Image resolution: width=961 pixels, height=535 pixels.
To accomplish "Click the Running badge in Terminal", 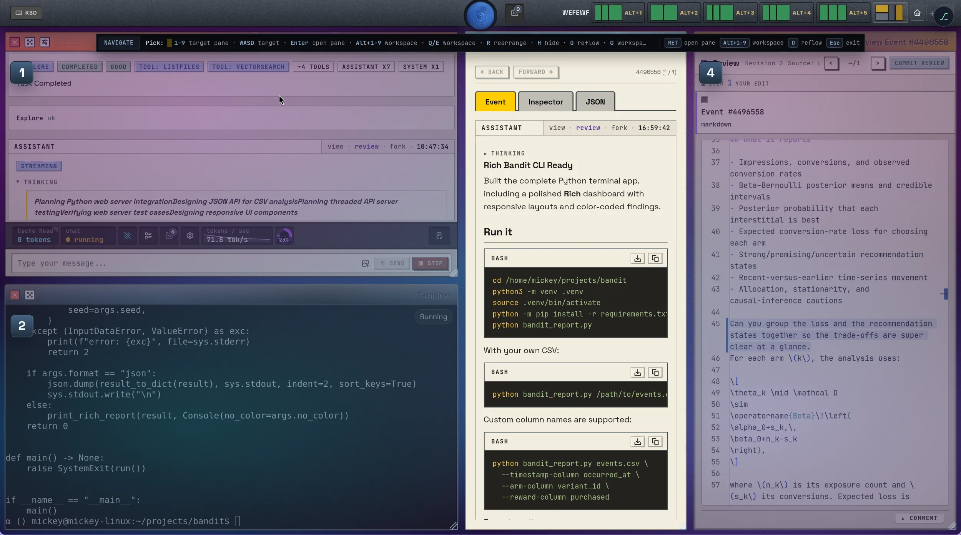I will tap(433, 317).
